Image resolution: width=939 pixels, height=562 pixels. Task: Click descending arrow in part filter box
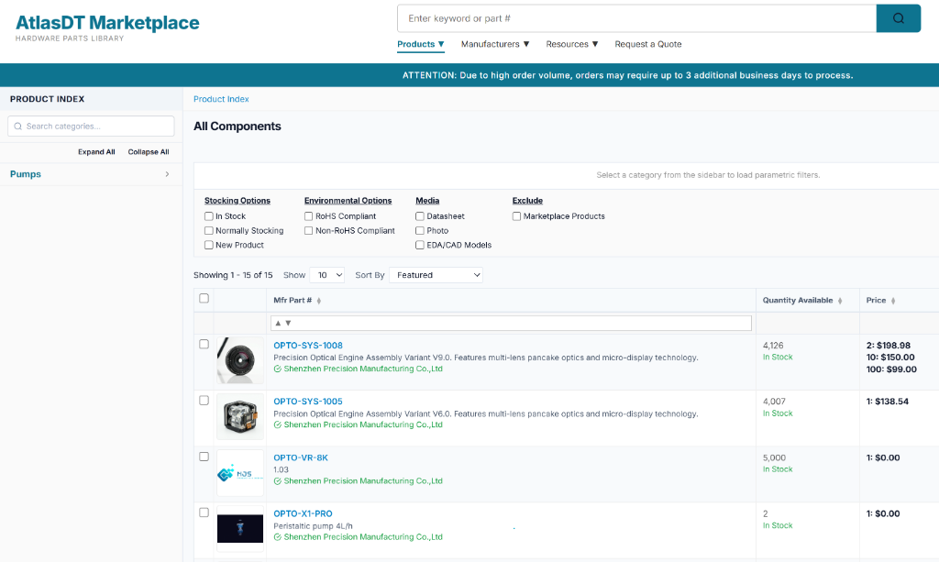coord(288,324)
